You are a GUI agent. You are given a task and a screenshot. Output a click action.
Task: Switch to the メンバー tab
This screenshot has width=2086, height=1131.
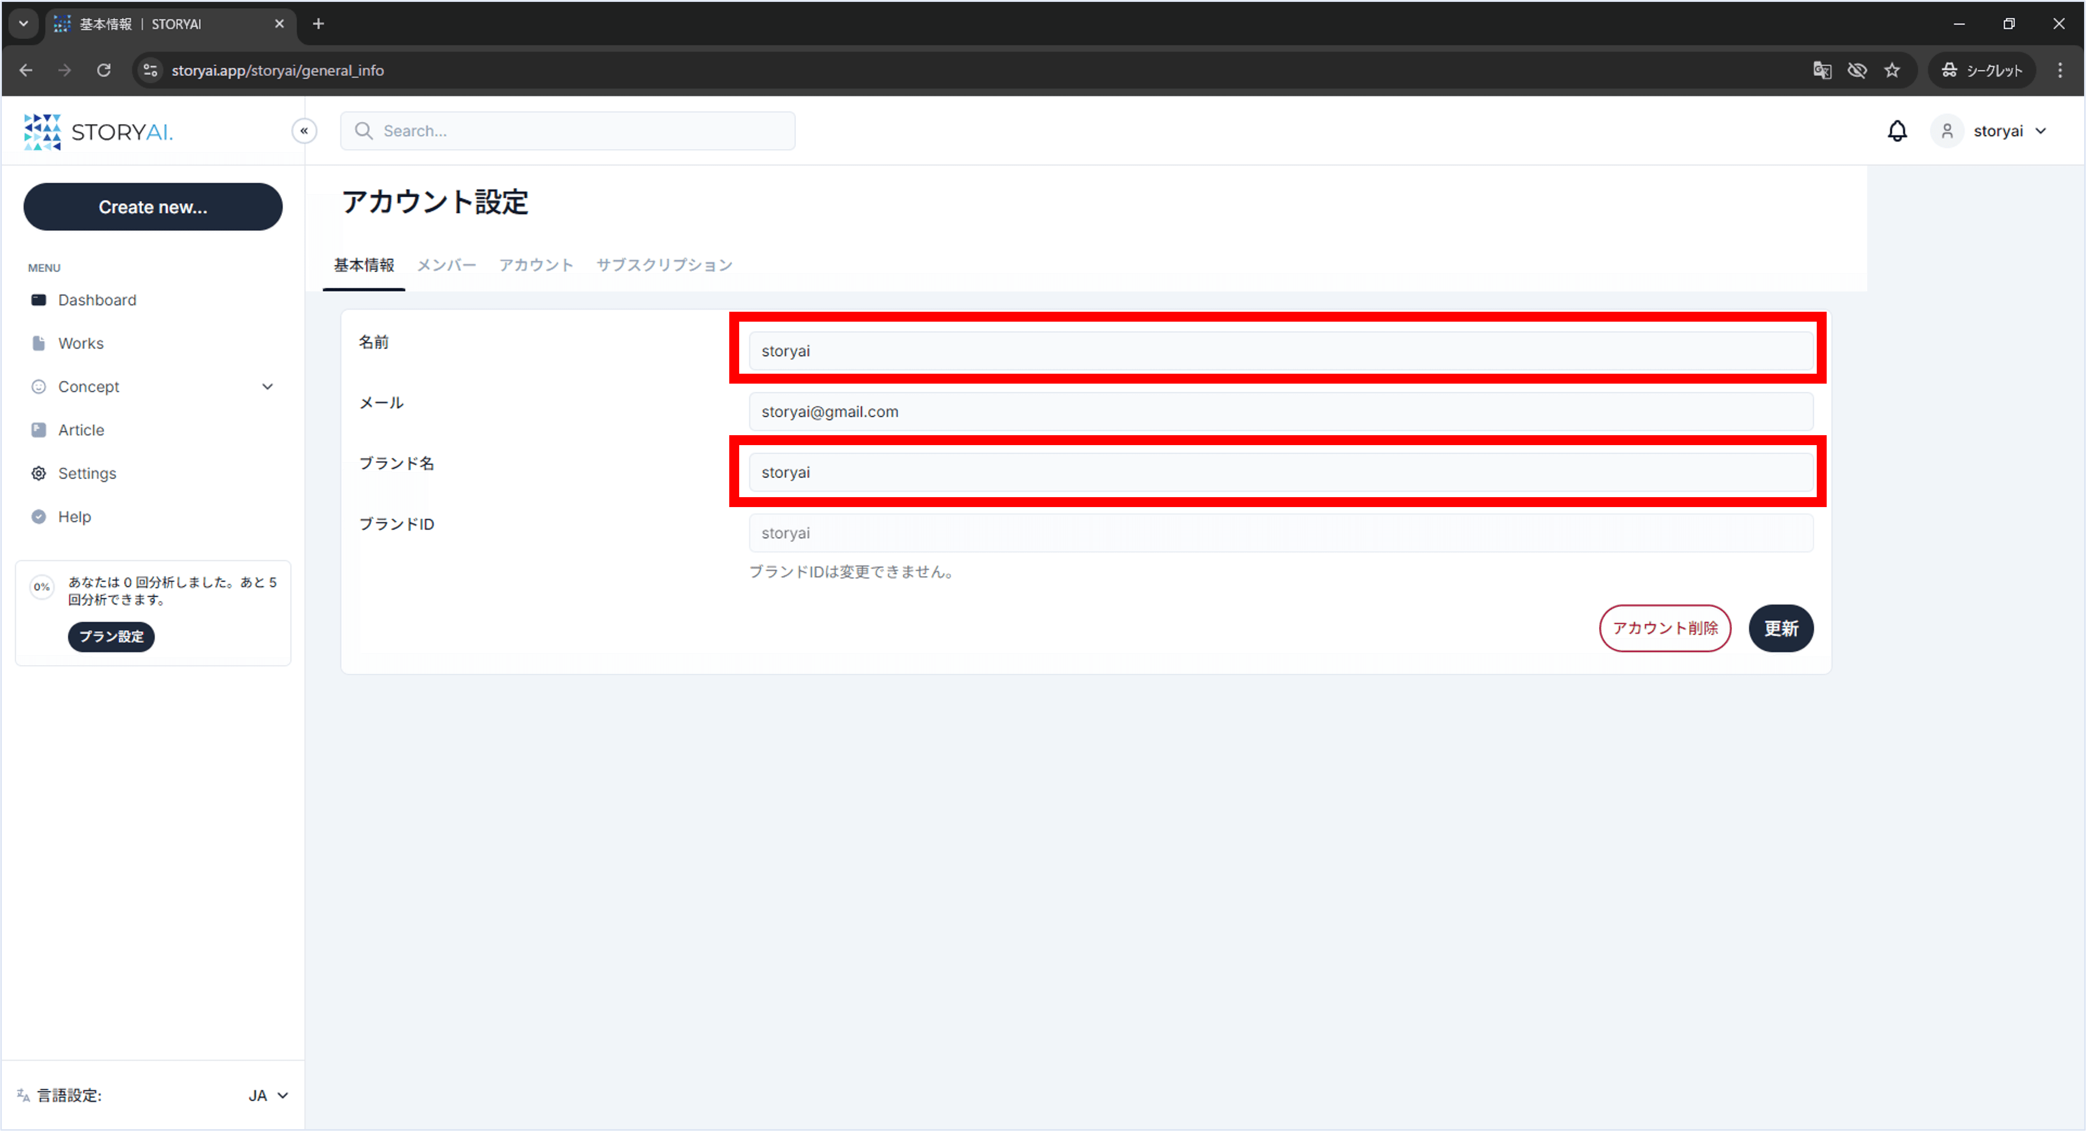point(446,265)
